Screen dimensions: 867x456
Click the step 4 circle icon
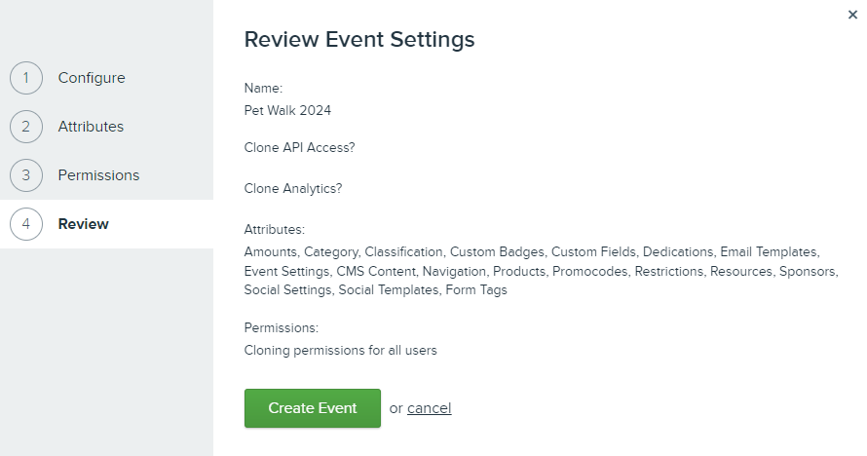coord(26,224)
